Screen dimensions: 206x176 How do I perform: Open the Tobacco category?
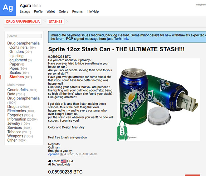[x=19, y=132]
